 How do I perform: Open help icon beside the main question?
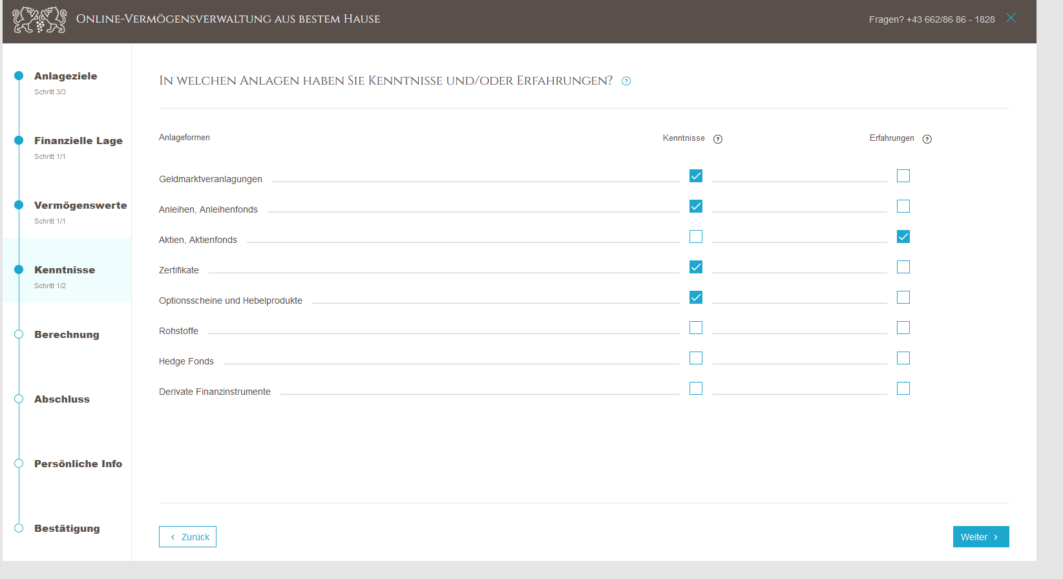coord(626,81)
